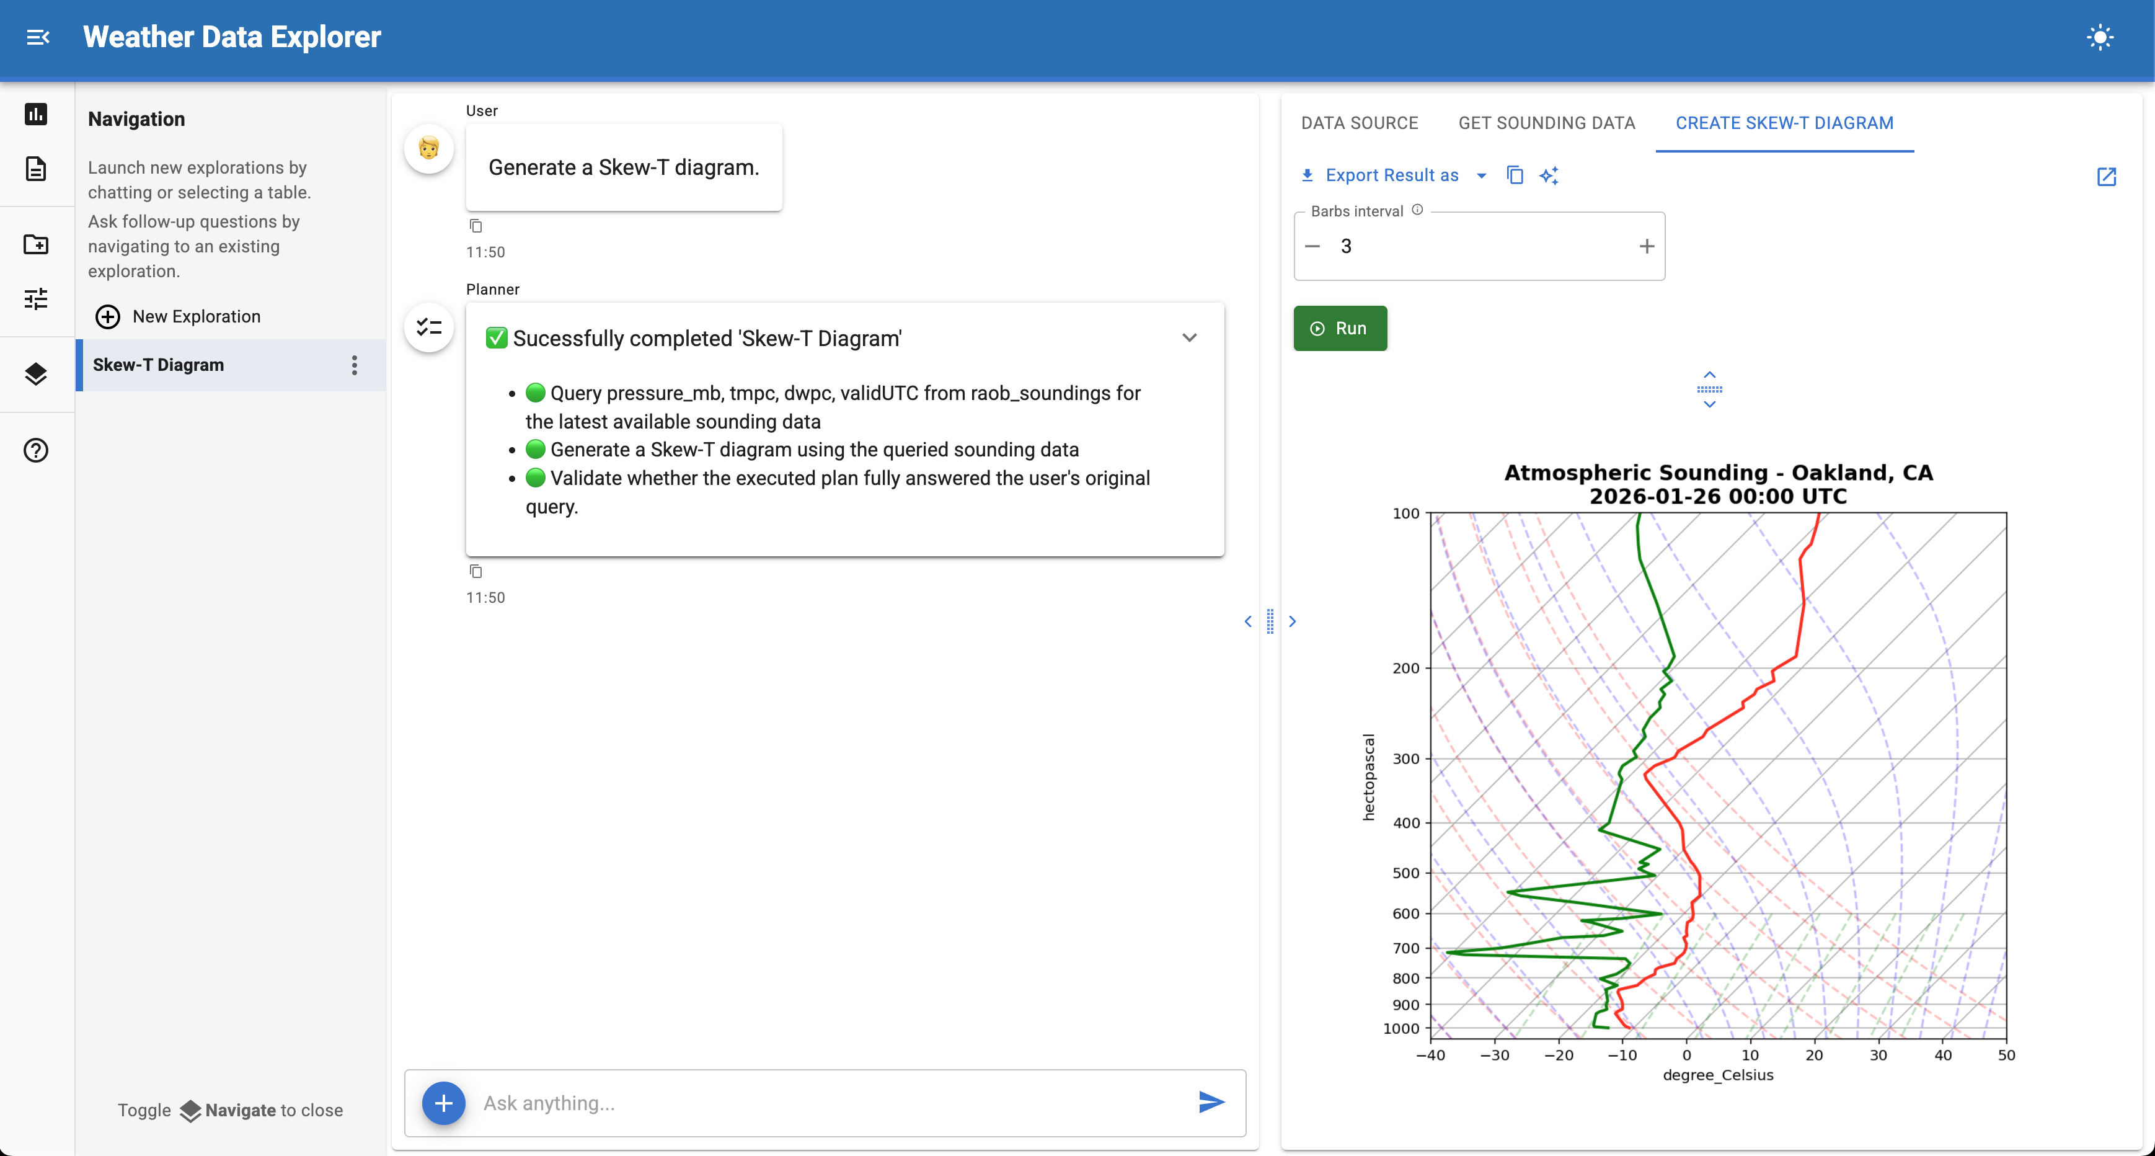
Task: Click the blue plus attach button
Action: click(x=443, y=1103)
